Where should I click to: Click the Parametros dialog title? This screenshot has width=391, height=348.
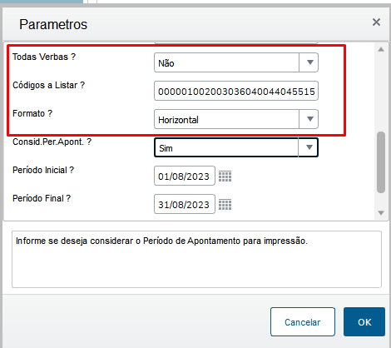click(x=53, y=24)
